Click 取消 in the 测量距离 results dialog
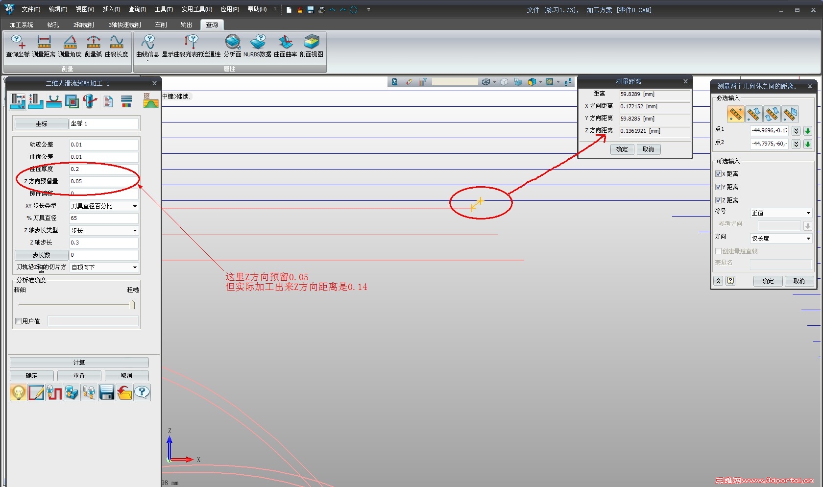This screenshot has width=823, height=487. click(x=648, y=149)
